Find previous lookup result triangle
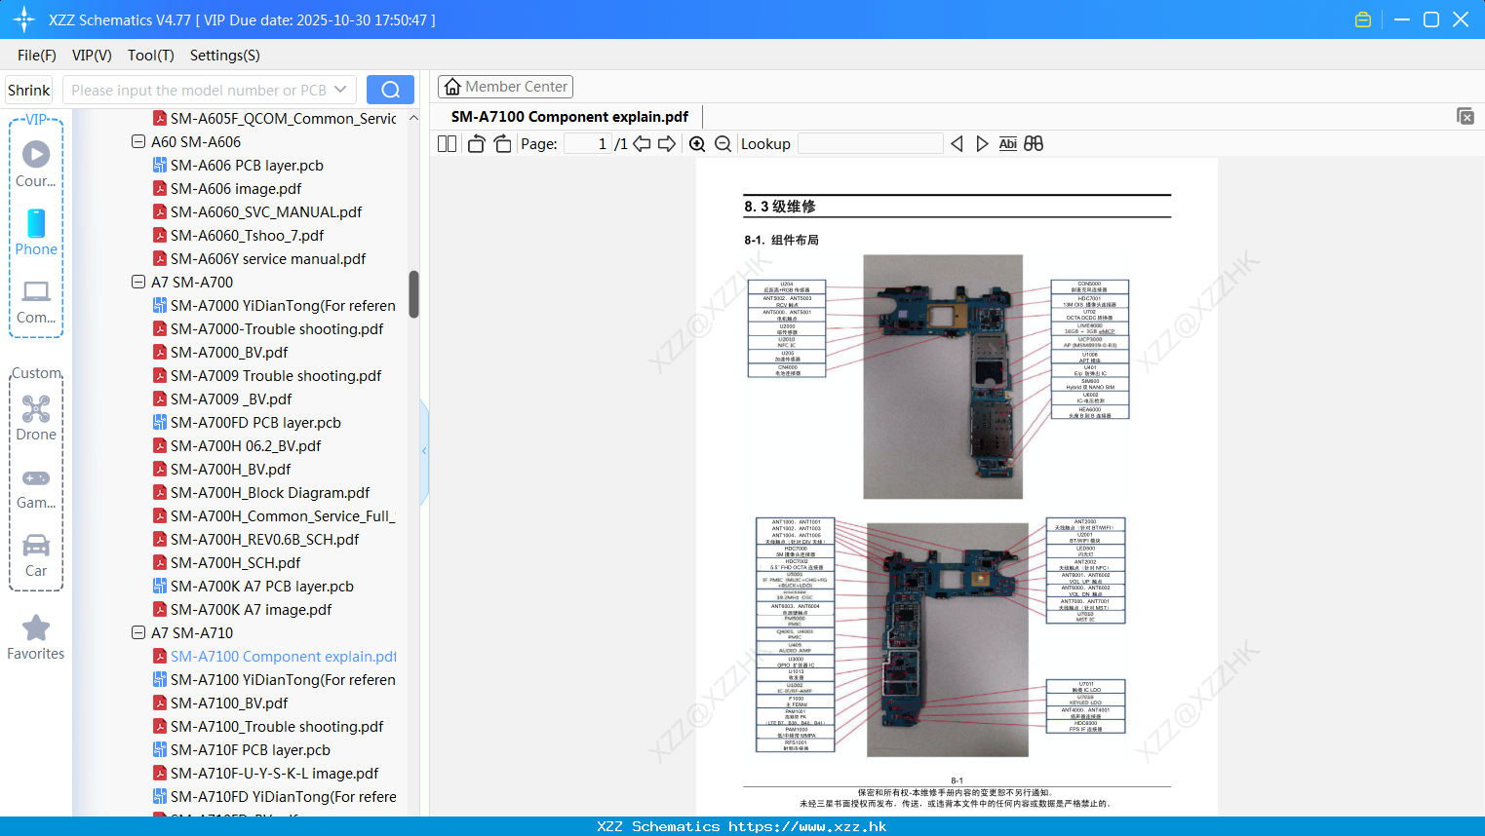Image resolution: width=1485 pixels, height=836 pixels. coord(957,143)
